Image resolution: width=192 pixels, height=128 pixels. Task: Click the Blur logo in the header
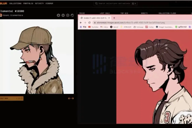(4, 4)
